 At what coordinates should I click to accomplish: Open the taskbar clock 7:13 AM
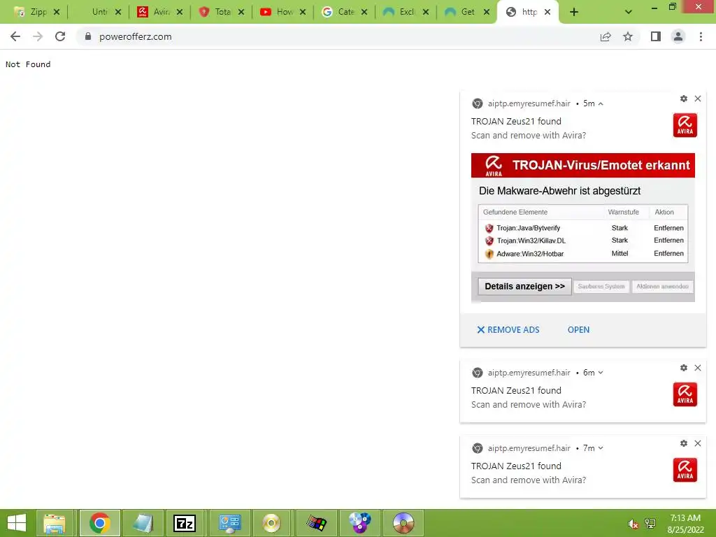click(685, 524)
